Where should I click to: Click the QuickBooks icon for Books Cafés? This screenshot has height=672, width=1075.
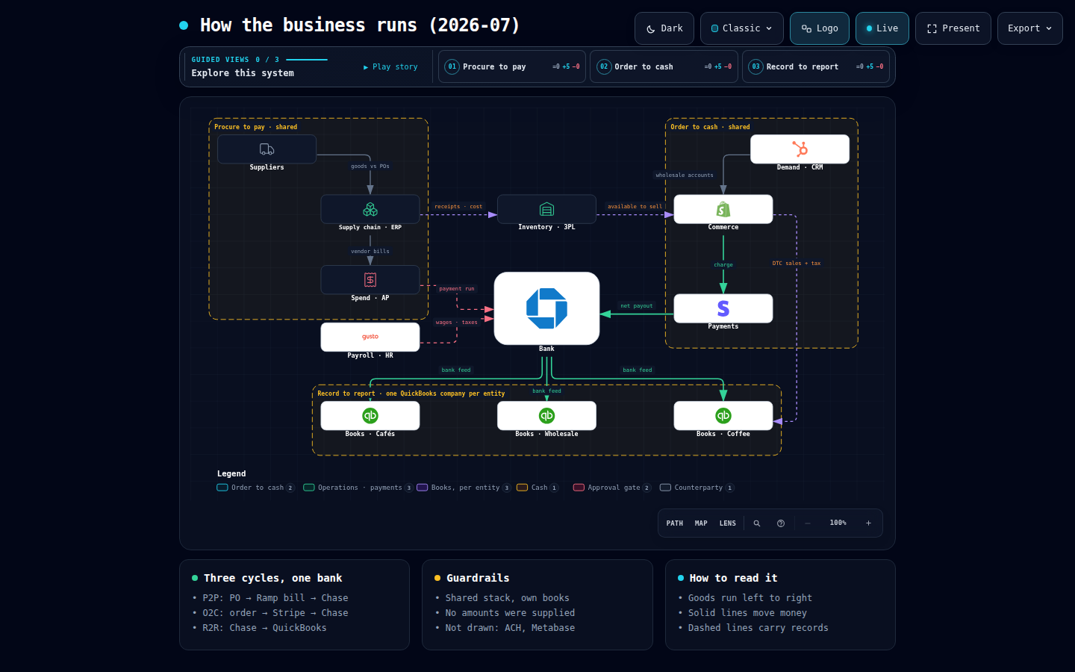pos(370,416)
